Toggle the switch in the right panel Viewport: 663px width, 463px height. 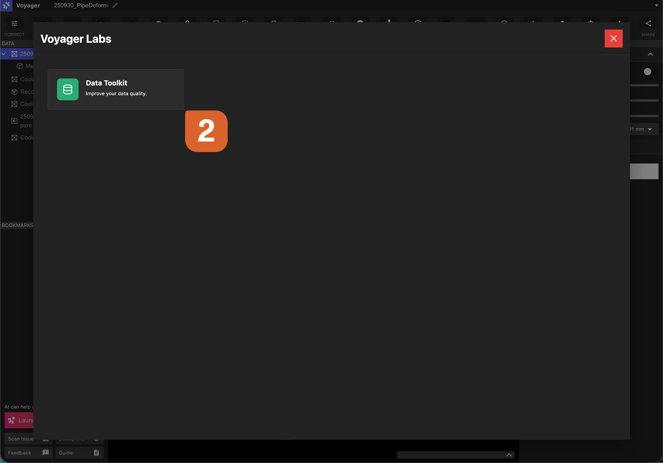[649, 71]
